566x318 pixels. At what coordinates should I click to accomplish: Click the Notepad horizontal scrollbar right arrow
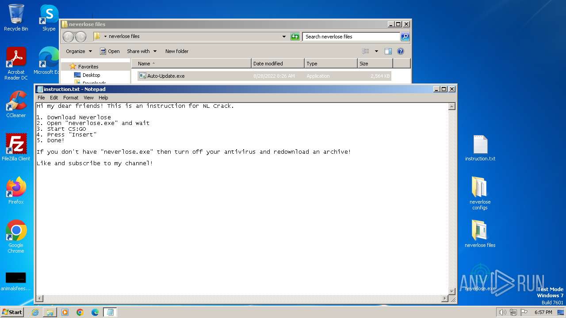(444, 299)
